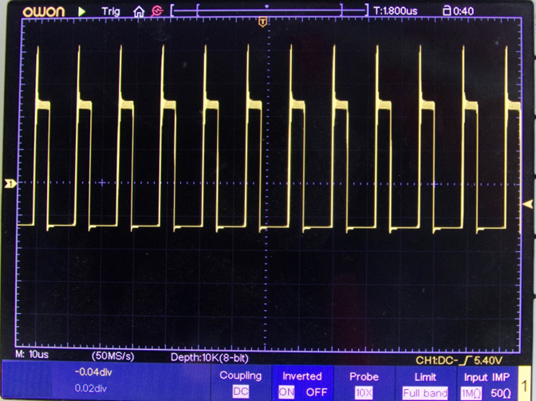Open the Probe 10X attenuation setting

coord(364,392)
